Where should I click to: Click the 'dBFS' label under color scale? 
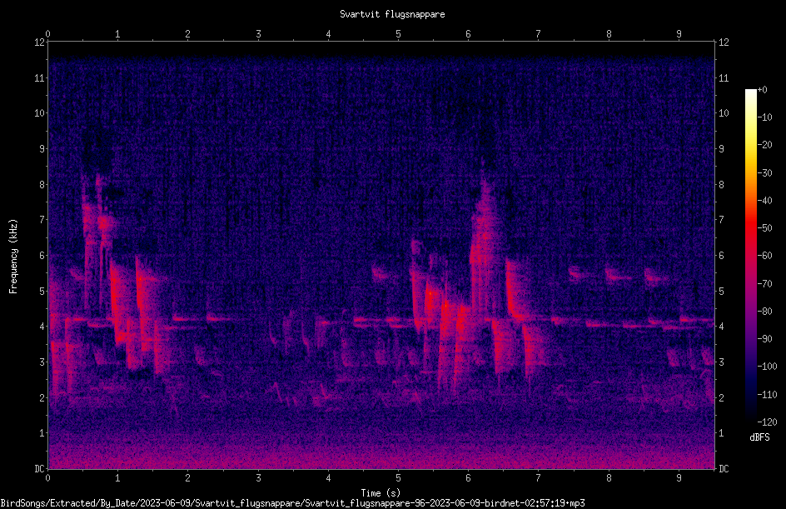[759, 437]
